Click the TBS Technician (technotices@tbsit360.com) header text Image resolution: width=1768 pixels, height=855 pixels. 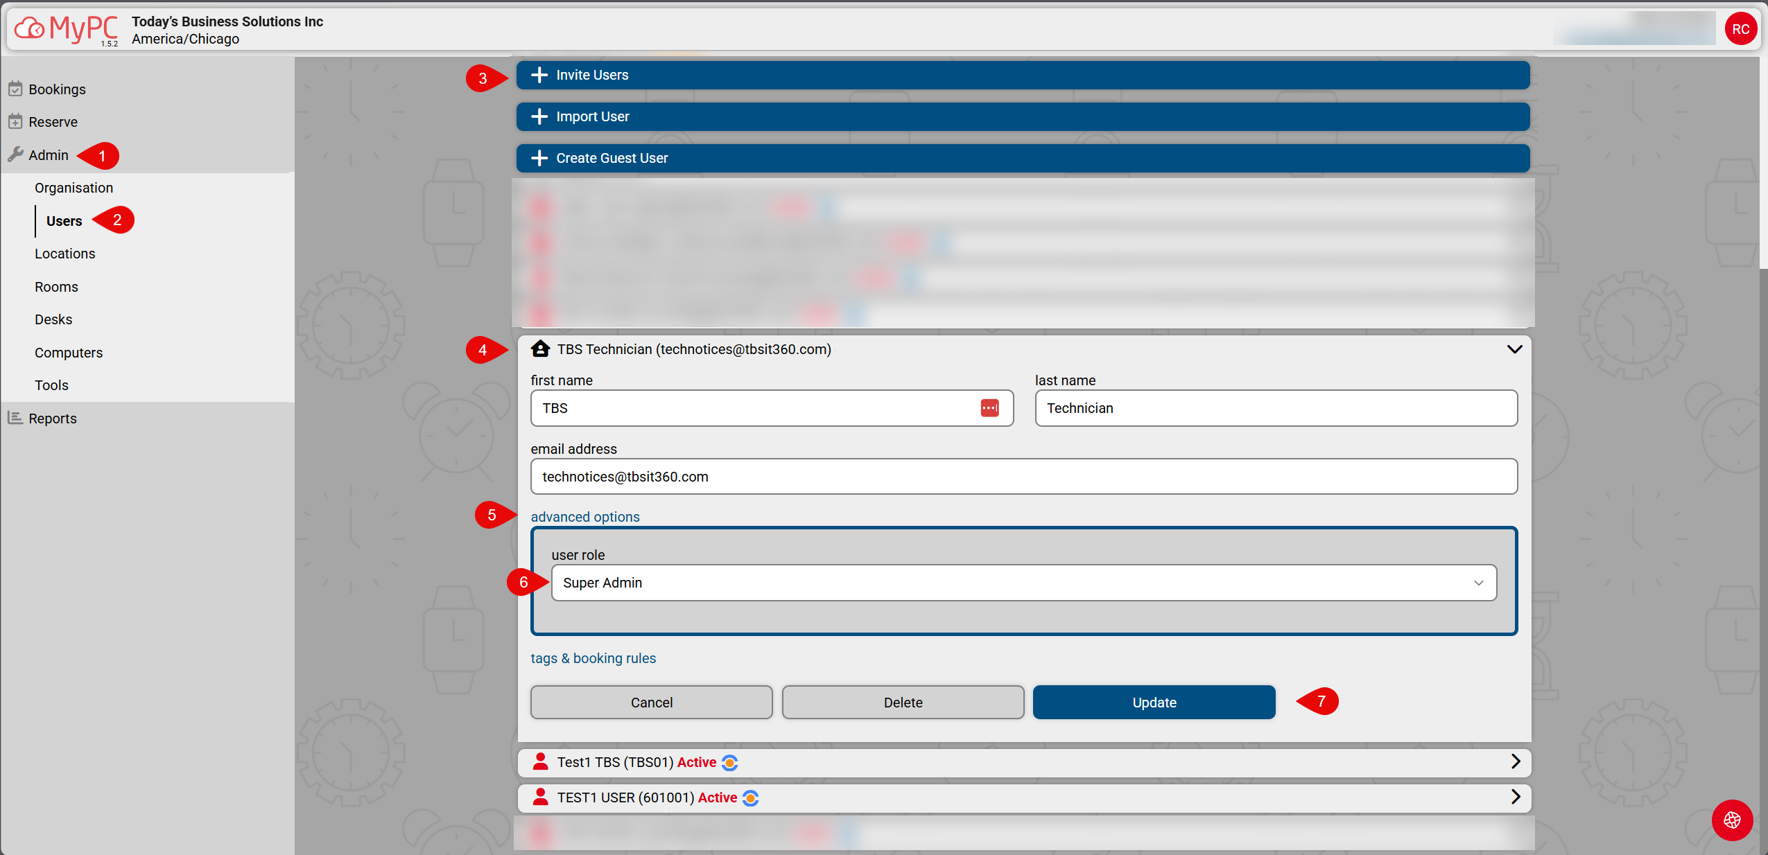click(694, 349)
